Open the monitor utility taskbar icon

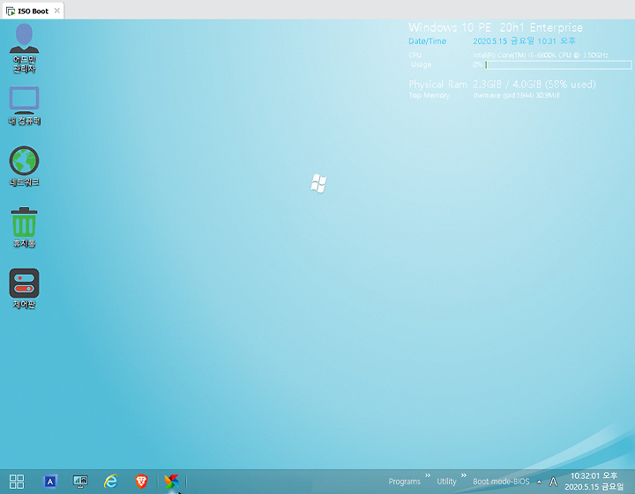coord(80,481)
